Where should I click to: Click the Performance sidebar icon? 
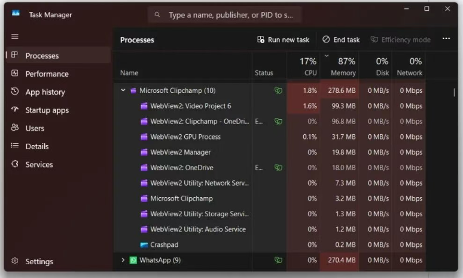coord(14,73)
